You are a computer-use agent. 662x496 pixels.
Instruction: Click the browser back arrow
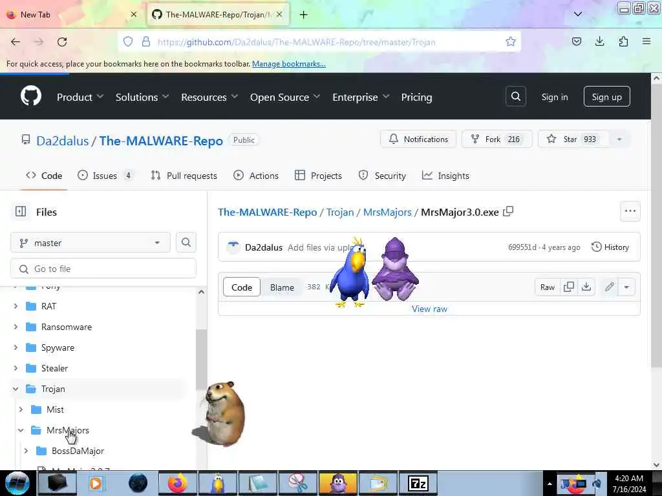click(16, 42)
